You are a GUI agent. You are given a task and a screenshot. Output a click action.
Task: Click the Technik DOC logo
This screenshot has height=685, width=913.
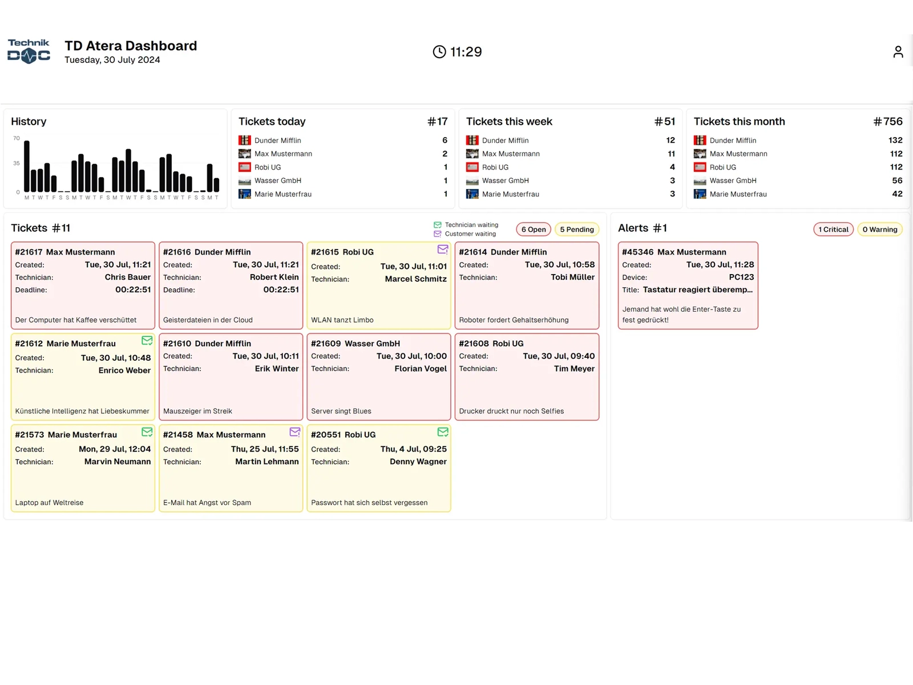tap(29, 51)
